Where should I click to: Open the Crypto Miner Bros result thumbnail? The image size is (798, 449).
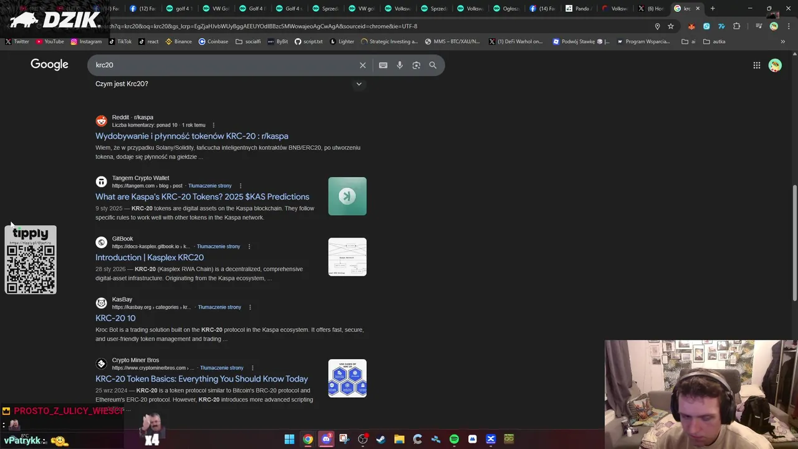[347, 379]
